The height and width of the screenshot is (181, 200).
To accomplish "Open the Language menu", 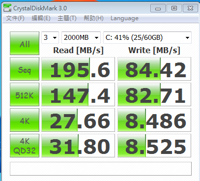I will (124, 18).
